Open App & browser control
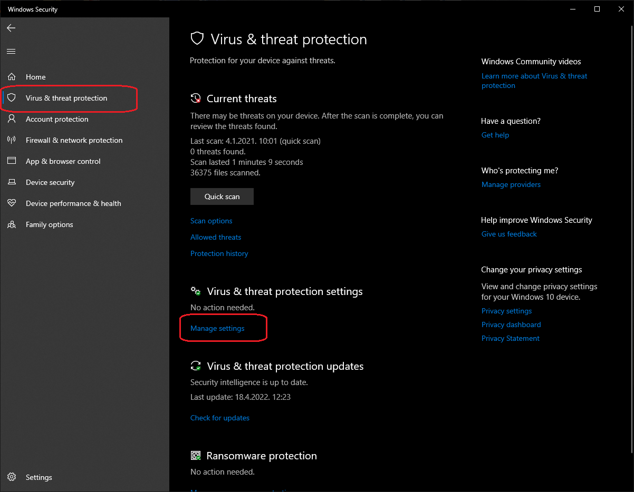The height and width of the screenshot is (492, 634). tap(63, 161)
